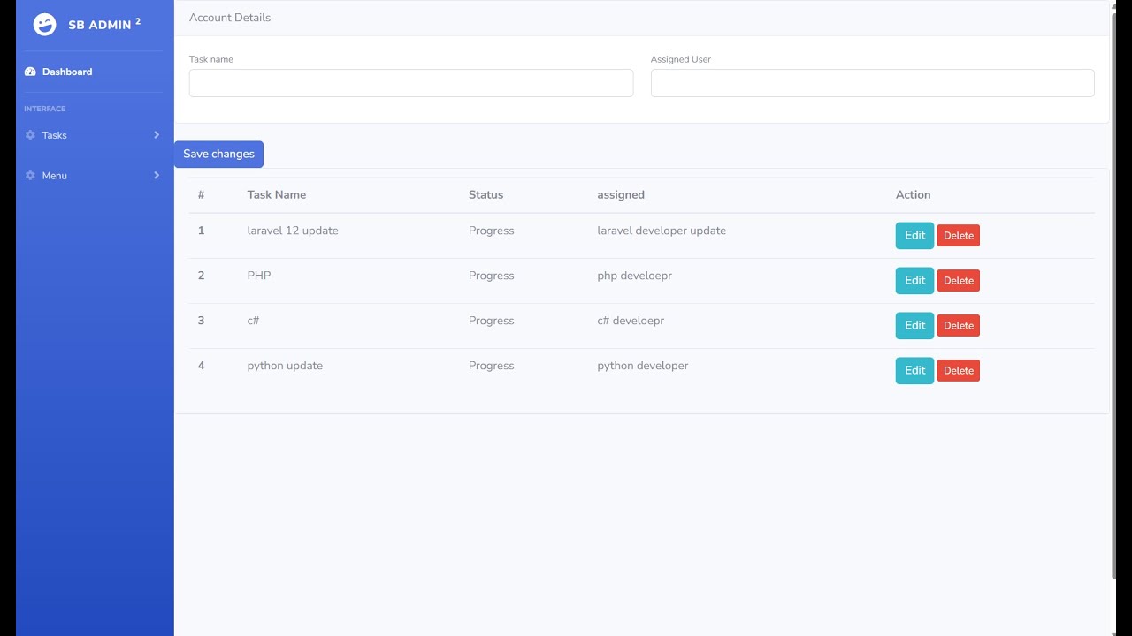The height and width of the screenshot is (636, 1132).
Task: Click the Menu gear icon in sidebar
Action: [30, 176]
